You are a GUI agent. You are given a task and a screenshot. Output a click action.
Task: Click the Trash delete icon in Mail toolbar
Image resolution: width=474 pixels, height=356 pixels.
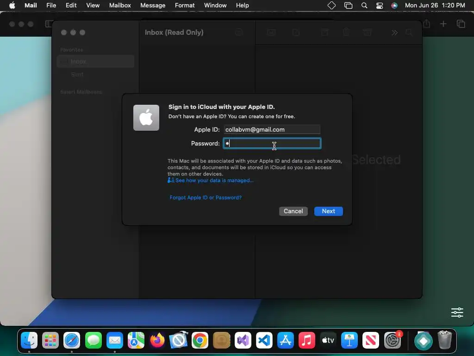[346, 32]
